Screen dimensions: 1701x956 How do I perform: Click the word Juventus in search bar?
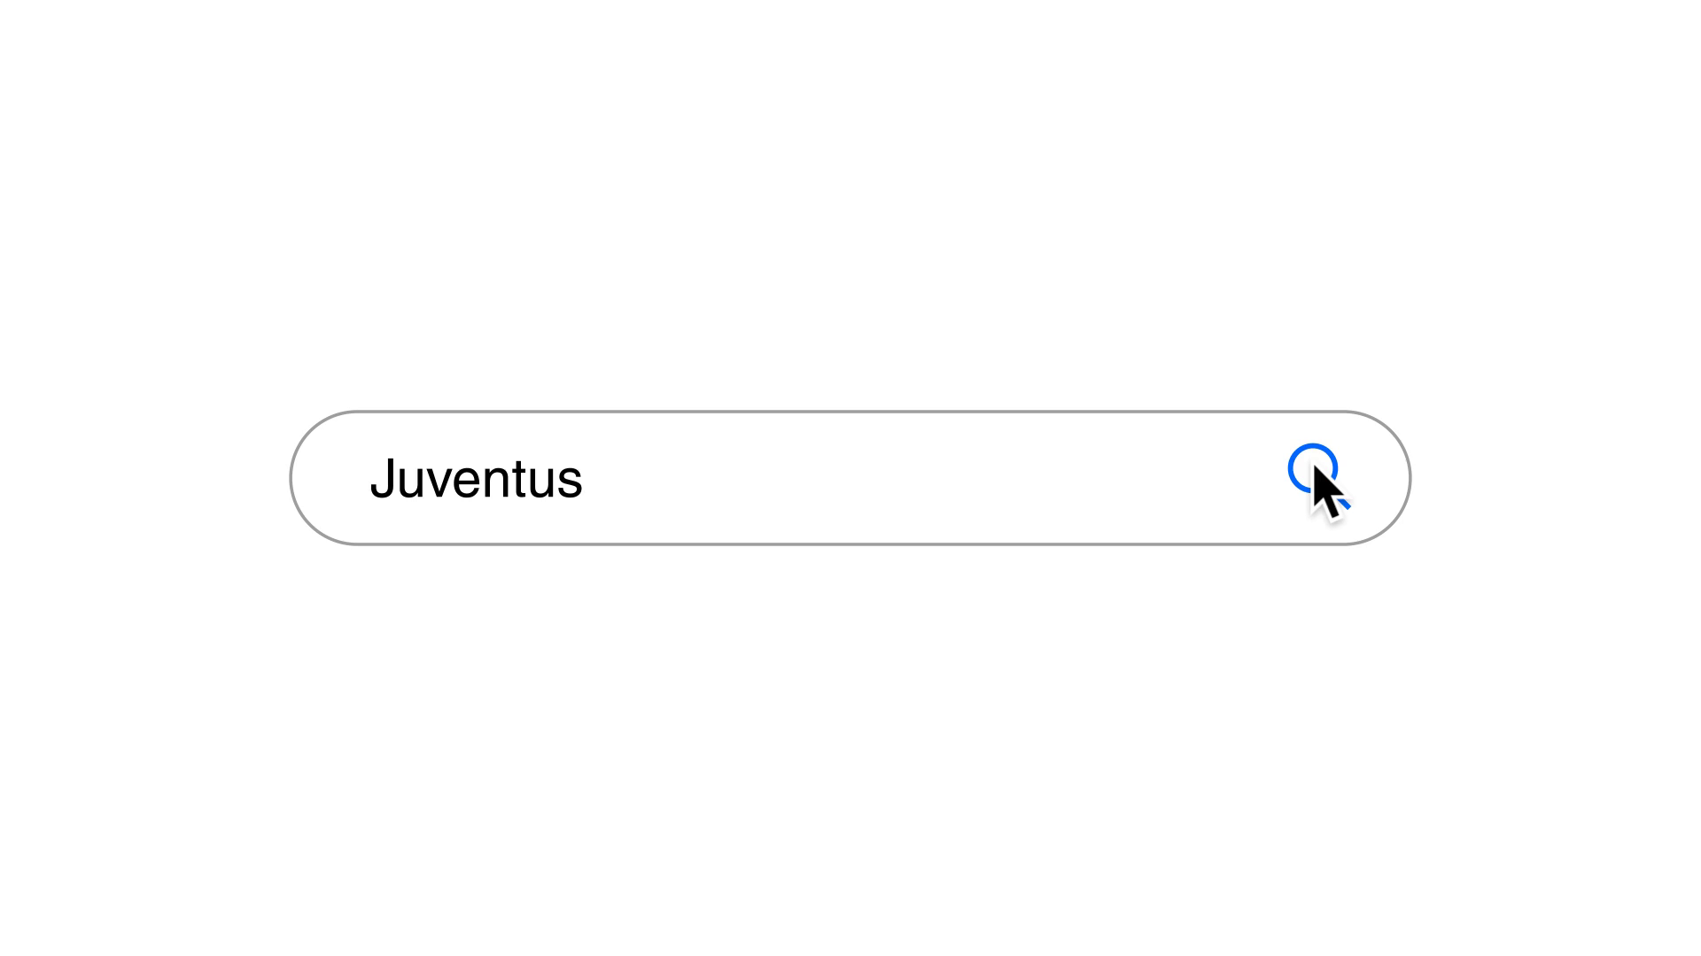point(476,479)
